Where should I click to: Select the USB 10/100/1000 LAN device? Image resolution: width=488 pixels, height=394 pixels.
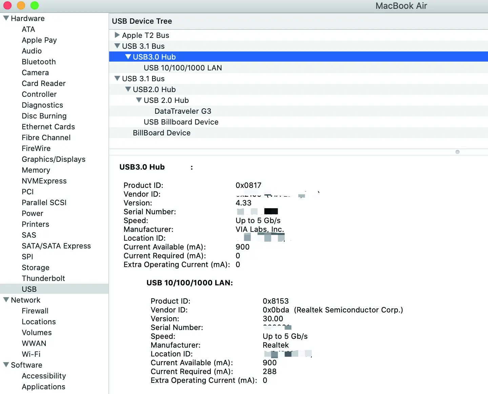point(183,68)
